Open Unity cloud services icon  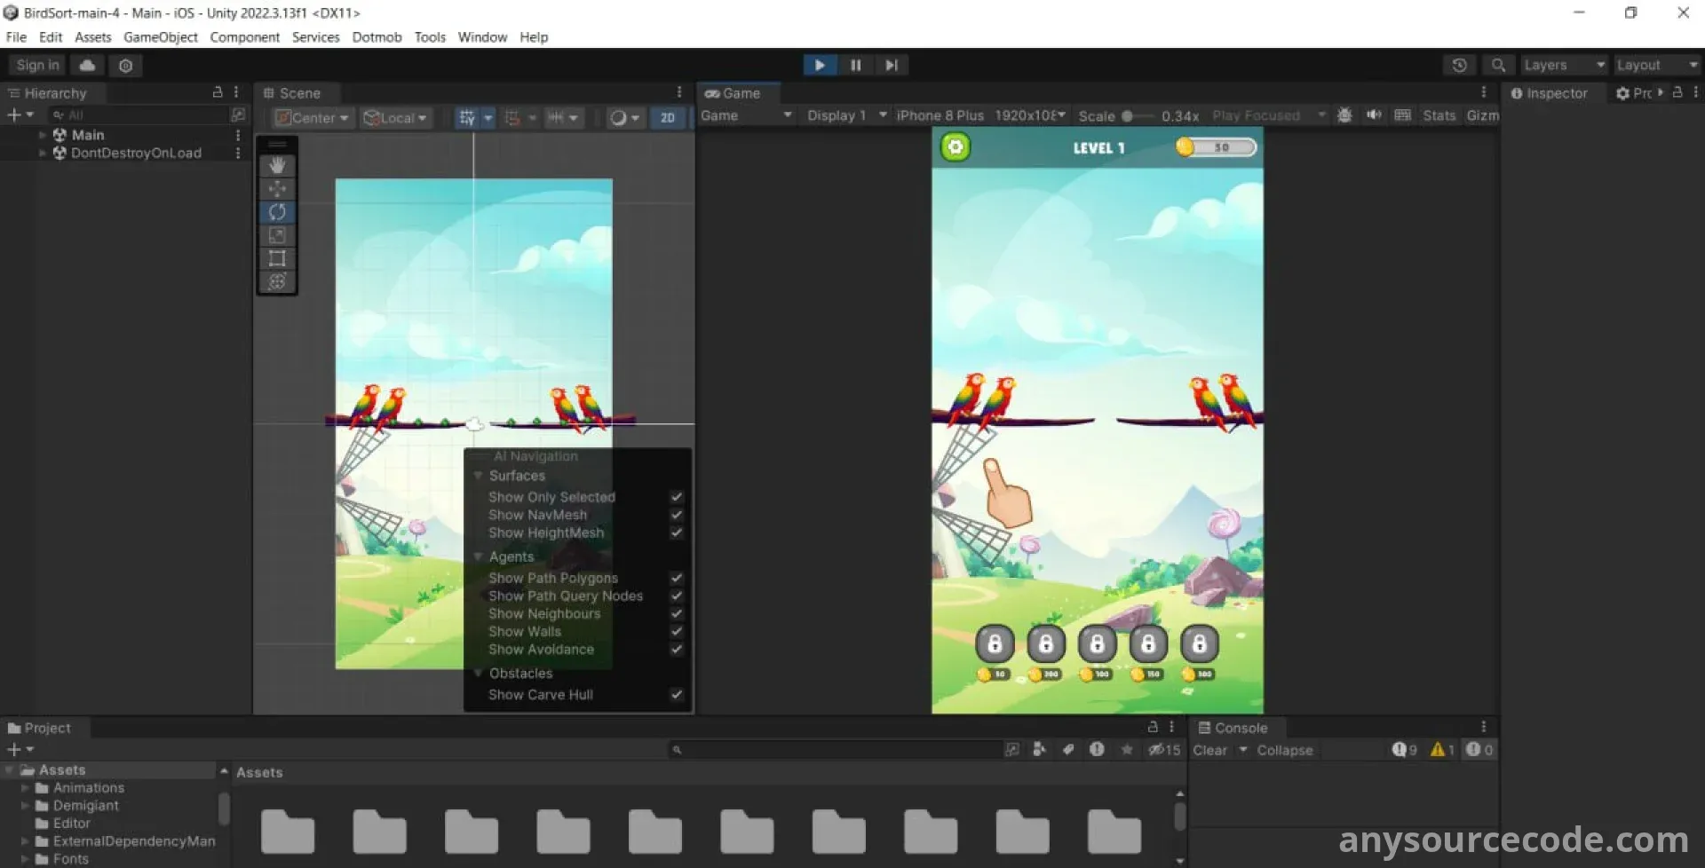click(87, 65)
